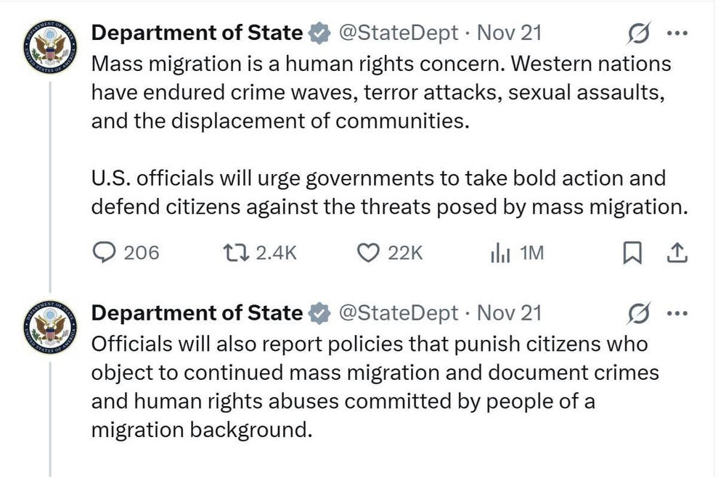Bookmark the first mass migration tweet

coord(632,252)
